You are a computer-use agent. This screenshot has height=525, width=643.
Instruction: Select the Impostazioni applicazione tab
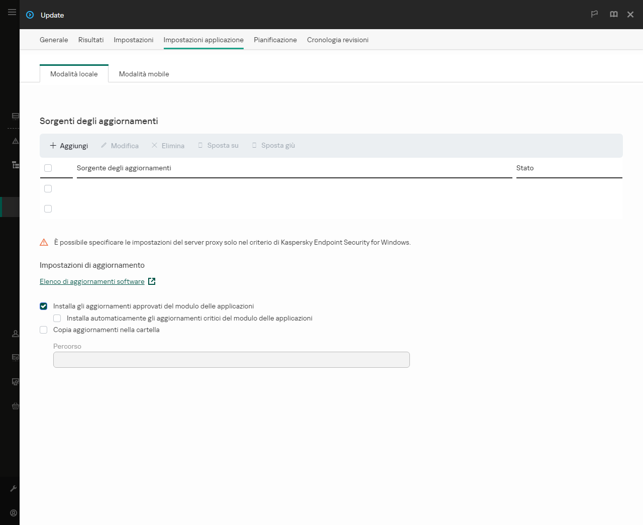[203, 40]
